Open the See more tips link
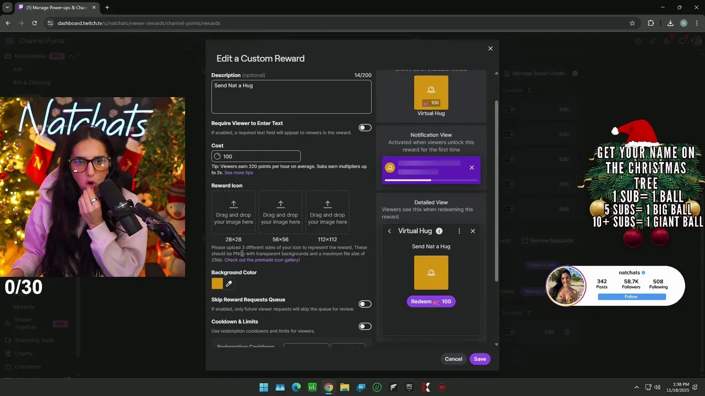Screen dimensions: 705x396 (238, 173)
